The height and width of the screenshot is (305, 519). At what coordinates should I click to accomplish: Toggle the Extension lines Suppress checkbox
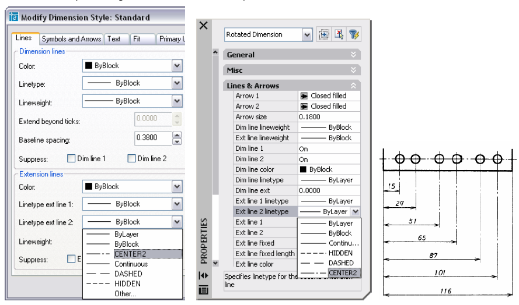coord(71,259)
